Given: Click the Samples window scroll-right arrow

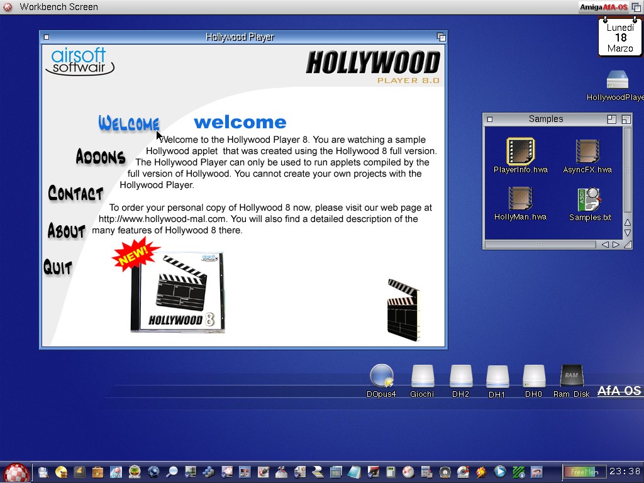Looking at the screenshot, I should tap(616, 245).
